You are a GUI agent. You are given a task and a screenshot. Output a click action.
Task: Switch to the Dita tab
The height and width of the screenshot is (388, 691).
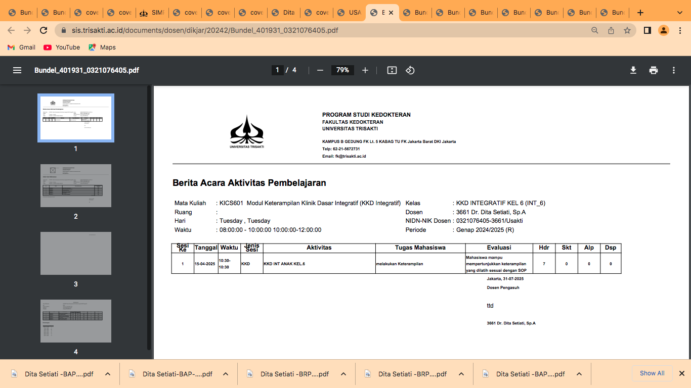(x=283, y=13)
